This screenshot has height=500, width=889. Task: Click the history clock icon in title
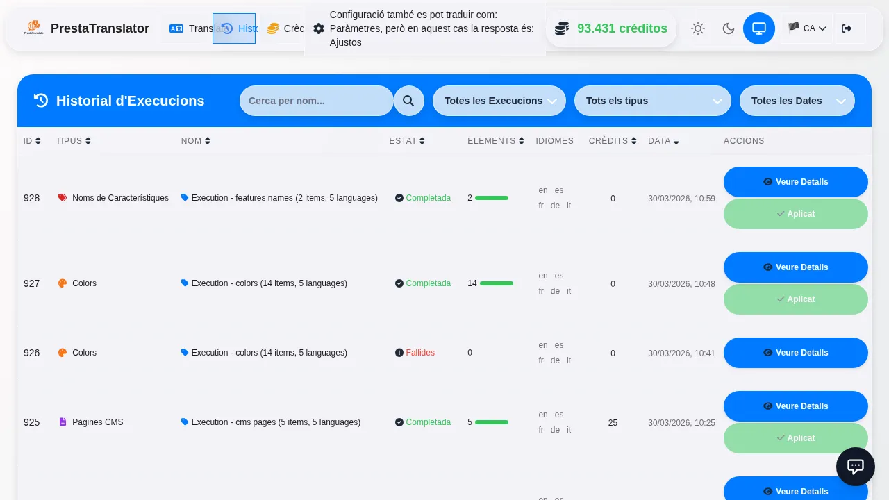pyautogui.click(x=41, y=101)
